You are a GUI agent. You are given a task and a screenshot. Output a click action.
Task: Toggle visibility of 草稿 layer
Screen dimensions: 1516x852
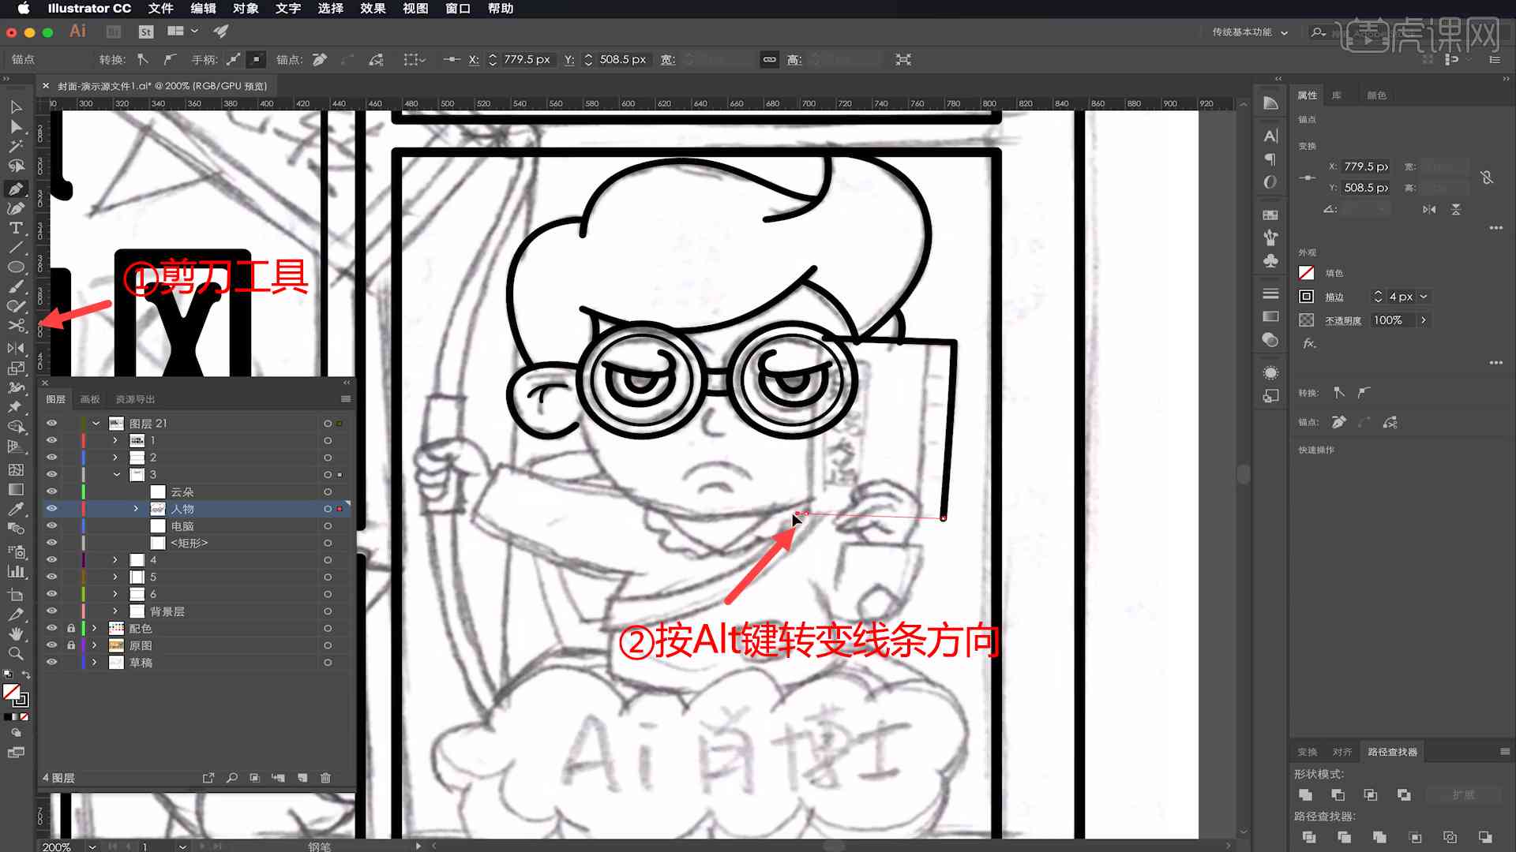(x=51, y=662)
